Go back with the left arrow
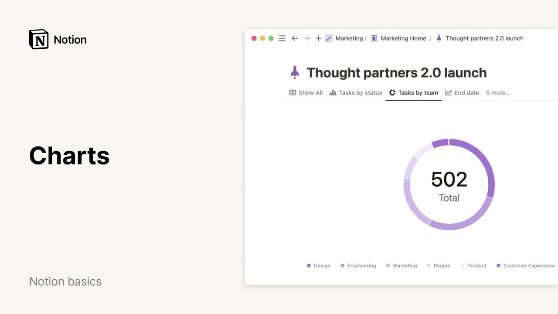Screen dimensions: 558x314 pyautogui.click(x=295, y=38)
